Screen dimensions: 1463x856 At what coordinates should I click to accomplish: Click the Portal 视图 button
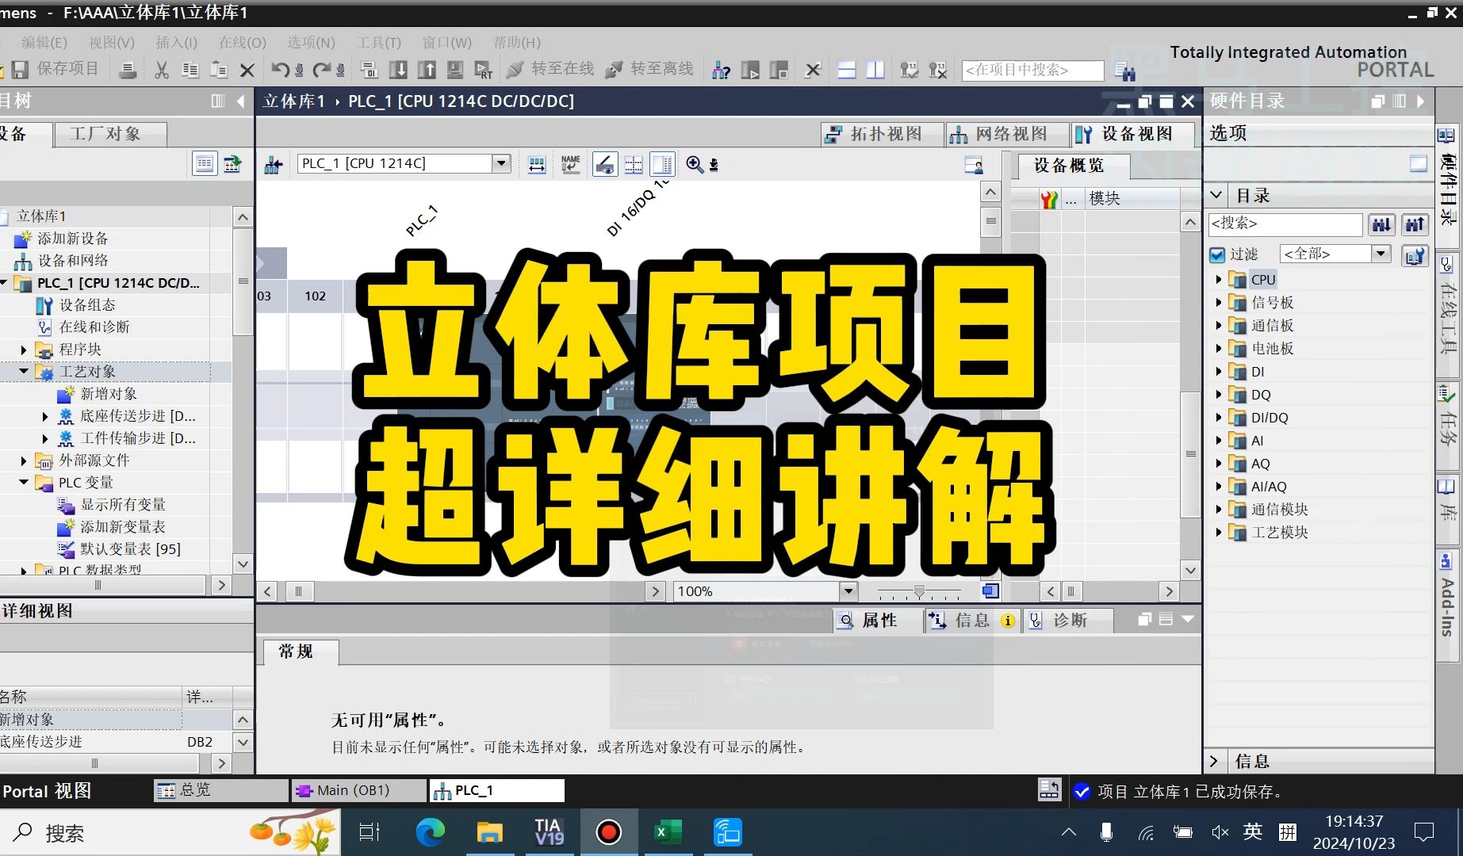[x=46, y=791]
